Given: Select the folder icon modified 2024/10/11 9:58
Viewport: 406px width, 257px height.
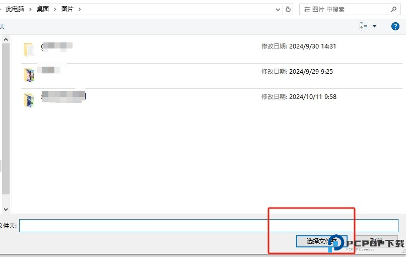Looking at the screenshot, I should click(x=29, y=100).
